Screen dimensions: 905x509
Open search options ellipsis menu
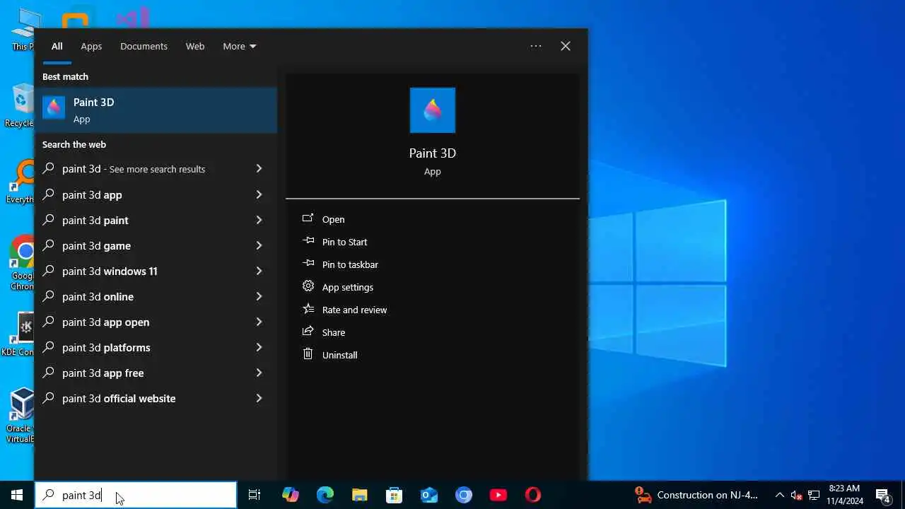coord(536,46)
